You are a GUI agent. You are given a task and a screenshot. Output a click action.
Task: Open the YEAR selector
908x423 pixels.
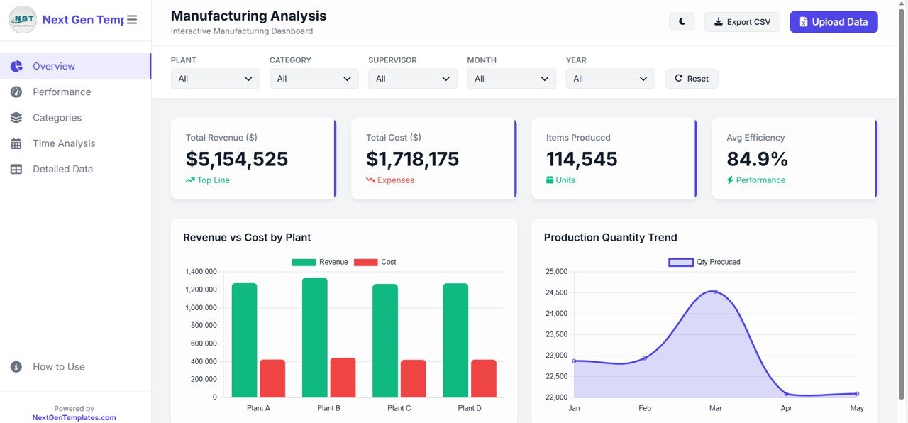click(x=610, y=78)
